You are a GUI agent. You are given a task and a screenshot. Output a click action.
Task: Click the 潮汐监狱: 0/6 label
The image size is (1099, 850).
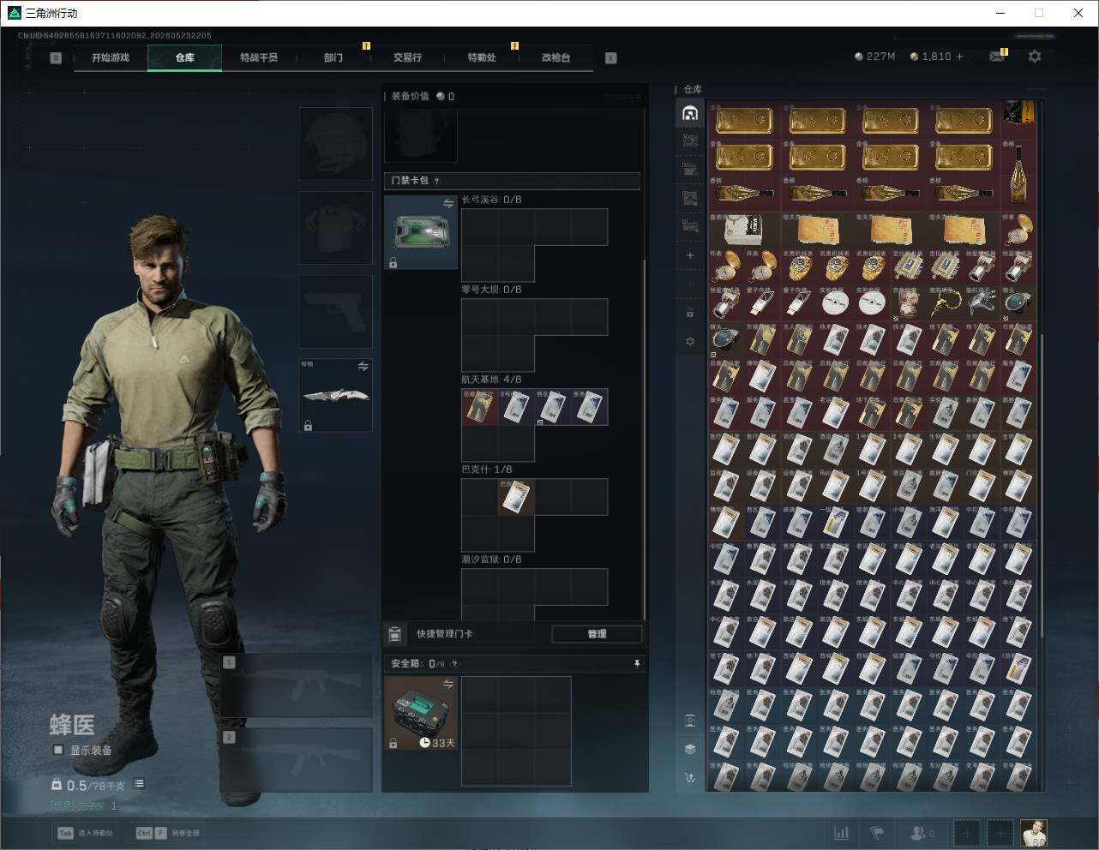coord(491,560)
